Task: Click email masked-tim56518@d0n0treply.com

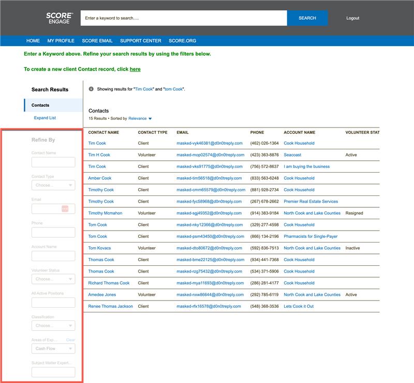Action: pyautogui.click(x=209, y=178)
